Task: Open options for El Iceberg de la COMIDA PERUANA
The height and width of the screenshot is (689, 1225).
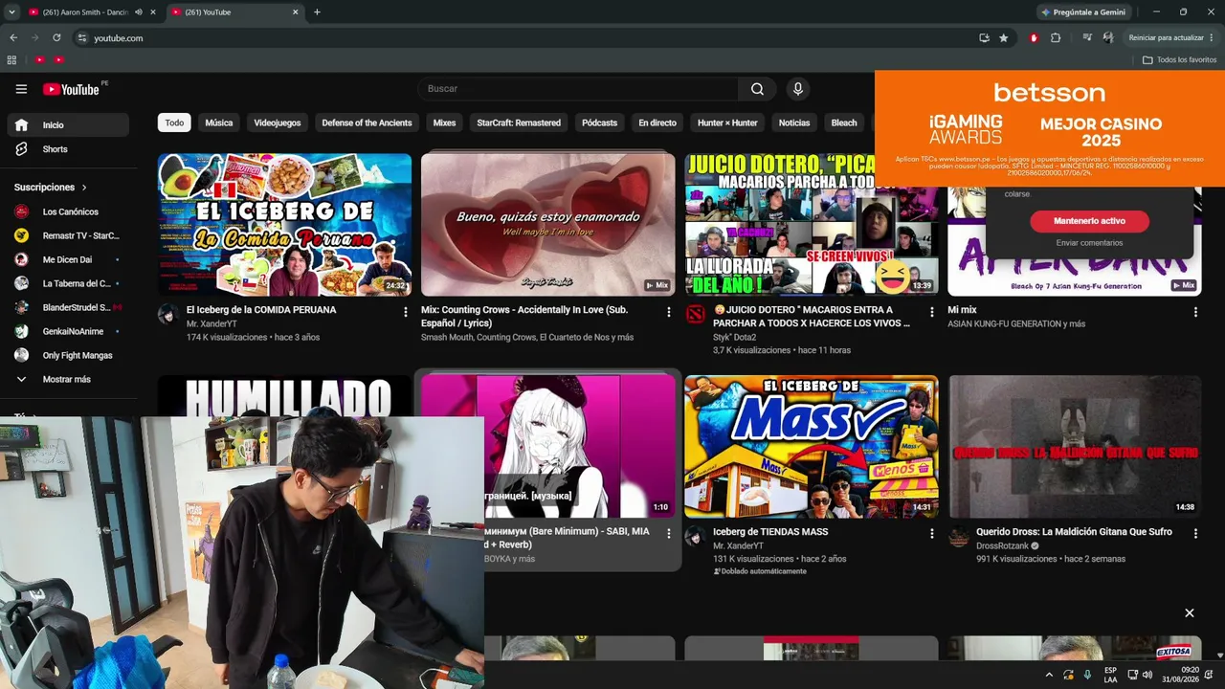Action: click(406, 312)
